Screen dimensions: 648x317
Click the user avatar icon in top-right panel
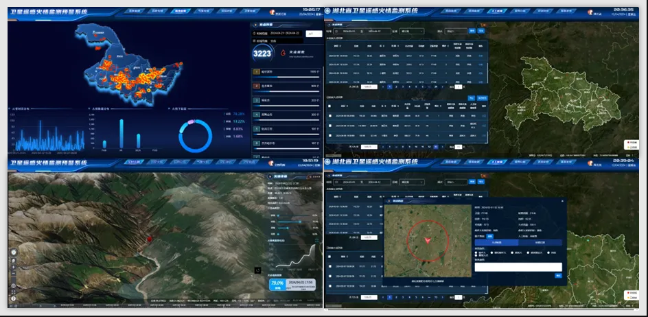[590, 12]
